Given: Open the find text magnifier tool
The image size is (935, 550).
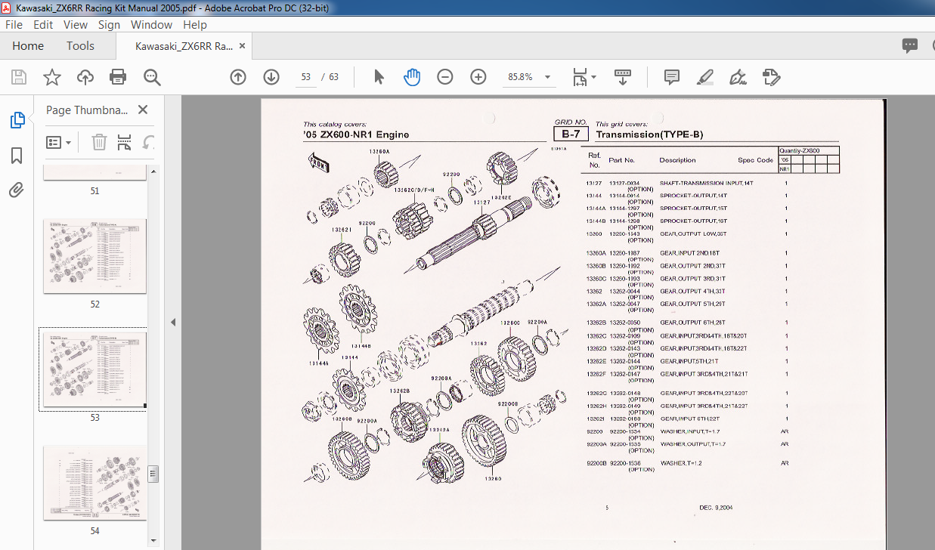Looking at the screenshot, I should [x=153, y=77].
